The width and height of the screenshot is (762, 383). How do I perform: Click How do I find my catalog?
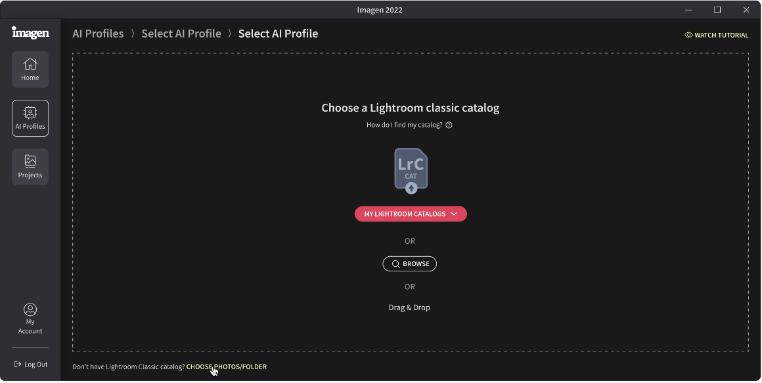[405, 125]
